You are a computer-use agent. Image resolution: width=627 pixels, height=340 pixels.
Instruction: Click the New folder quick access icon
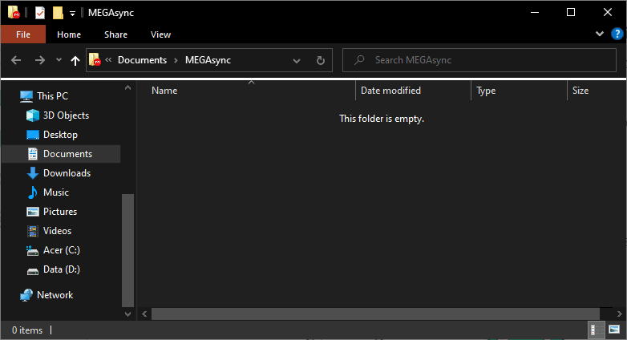coord(58,12)
